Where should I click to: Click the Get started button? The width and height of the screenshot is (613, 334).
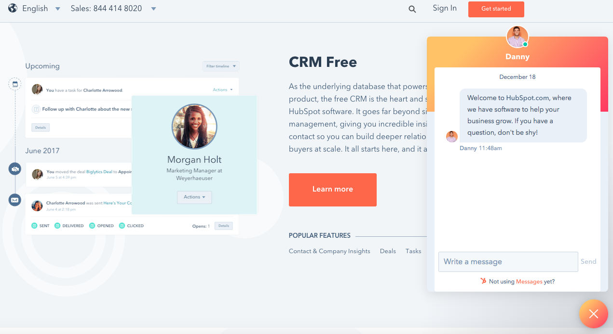(496, 9)
